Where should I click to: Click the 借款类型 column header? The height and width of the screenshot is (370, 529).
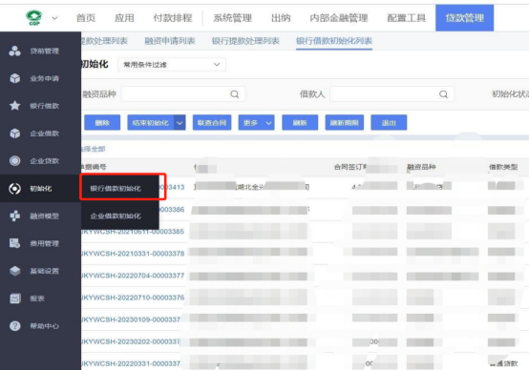503,167
